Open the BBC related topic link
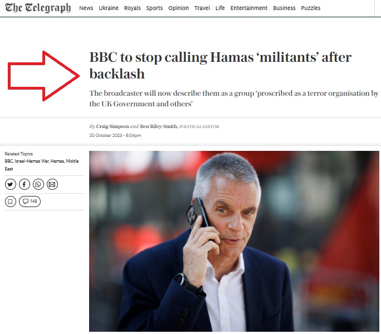The image size is (381, 334). (x=9, y=161)
